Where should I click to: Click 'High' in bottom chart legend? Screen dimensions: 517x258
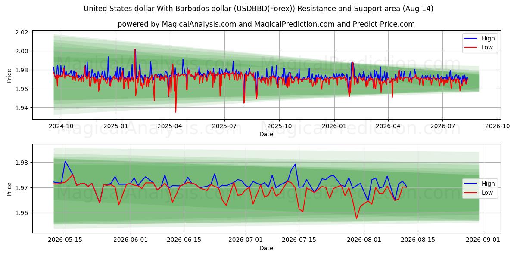click(x=488, y=184)
